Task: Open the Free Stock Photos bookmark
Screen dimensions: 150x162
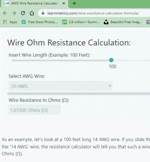Action: pos(40,22)
